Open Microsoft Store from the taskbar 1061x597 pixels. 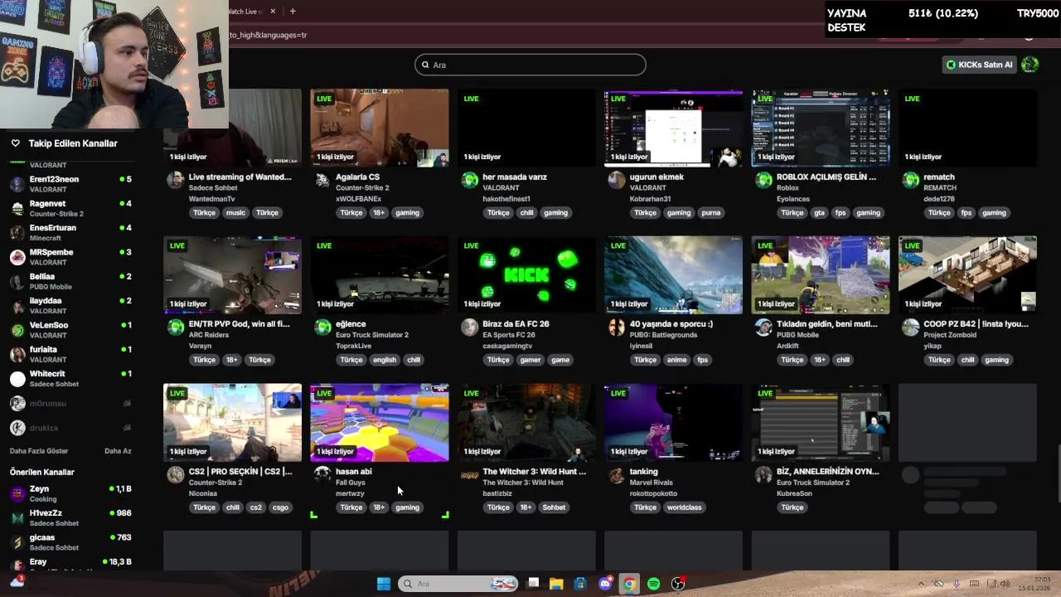[580, 584]
